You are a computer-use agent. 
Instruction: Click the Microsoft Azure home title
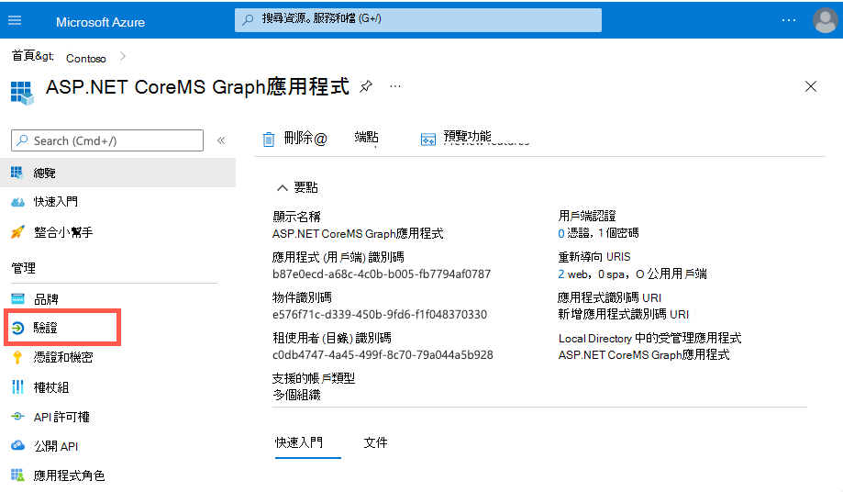[100, 22]
